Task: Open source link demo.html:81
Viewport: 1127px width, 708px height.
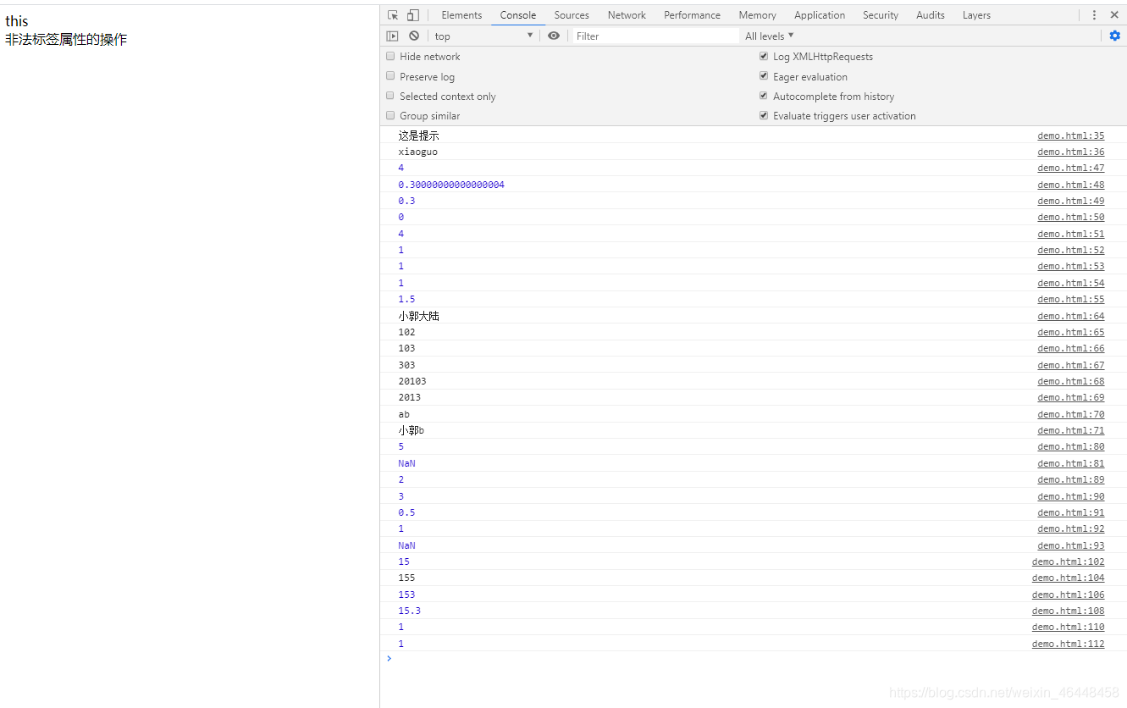Action: pyautogui.click(x=1070, y=463)
